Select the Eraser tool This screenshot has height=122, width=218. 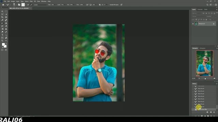coord(6,26)
